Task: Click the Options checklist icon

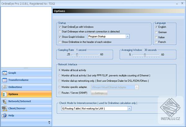Action: tap(5, 94)
